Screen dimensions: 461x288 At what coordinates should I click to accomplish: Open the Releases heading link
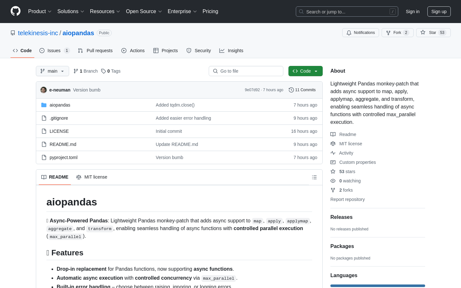341,217
